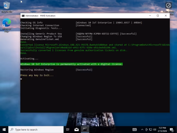Image resolution: width=177 pixels, height=133 pixels.
Task: Open the Mail app on the taskbar
Action: (76, 129)
